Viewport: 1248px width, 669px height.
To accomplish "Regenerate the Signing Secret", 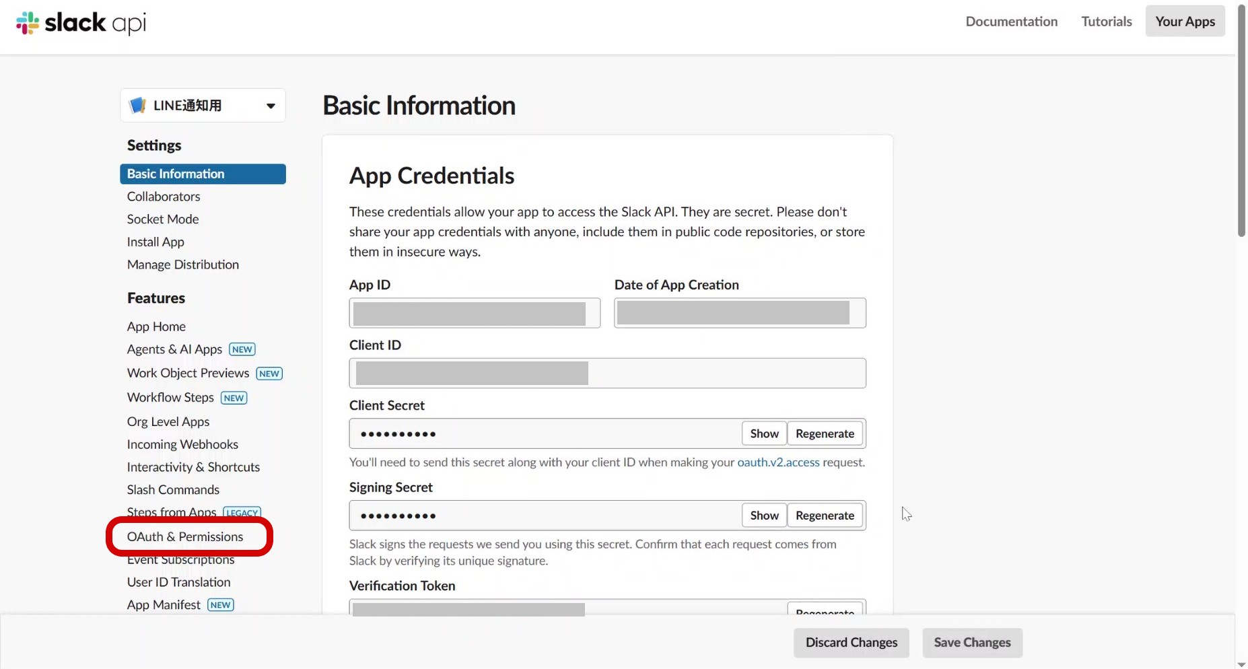I will point(825,516).
